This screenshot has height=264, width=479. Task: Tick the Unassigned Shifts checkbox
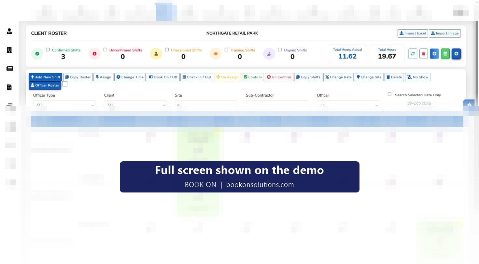pos(167,50)
